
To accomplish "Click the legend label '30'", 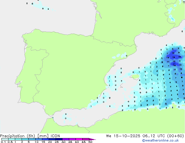I will click(63, 142).
